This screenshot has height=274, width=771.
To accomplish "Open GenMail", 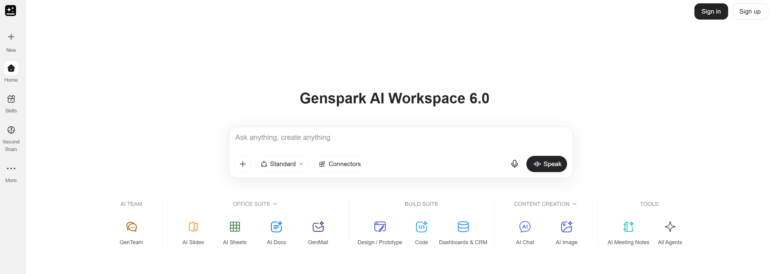I will pos(318,233).
